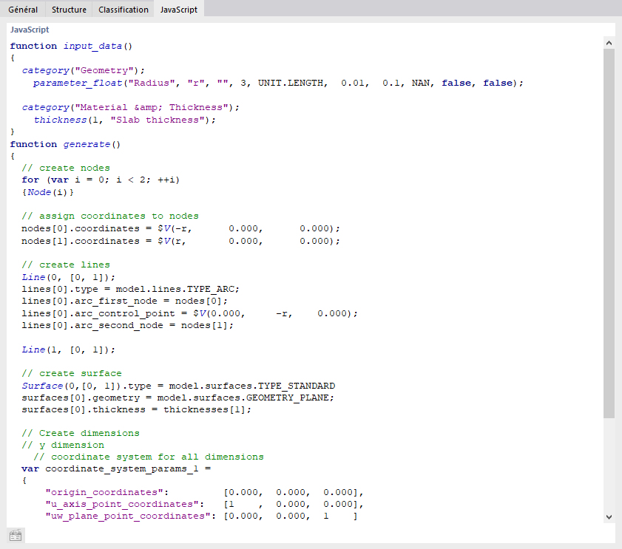Image resolution: width=622 pixels, height=549 pixels.
Task: Click the script editor icon at bottom left
Action: 16,536
